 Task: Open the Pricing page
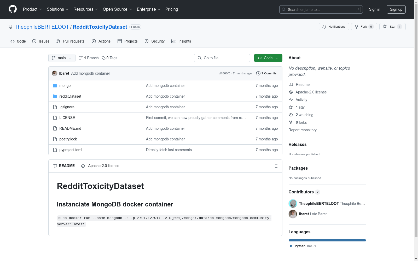pyautogui.click(x=172, y=9)
